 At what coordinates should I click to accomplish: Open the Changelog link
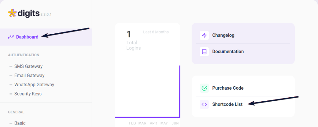[223, 35]
